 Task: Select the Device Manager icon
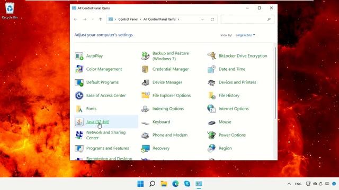click(145, 82)
